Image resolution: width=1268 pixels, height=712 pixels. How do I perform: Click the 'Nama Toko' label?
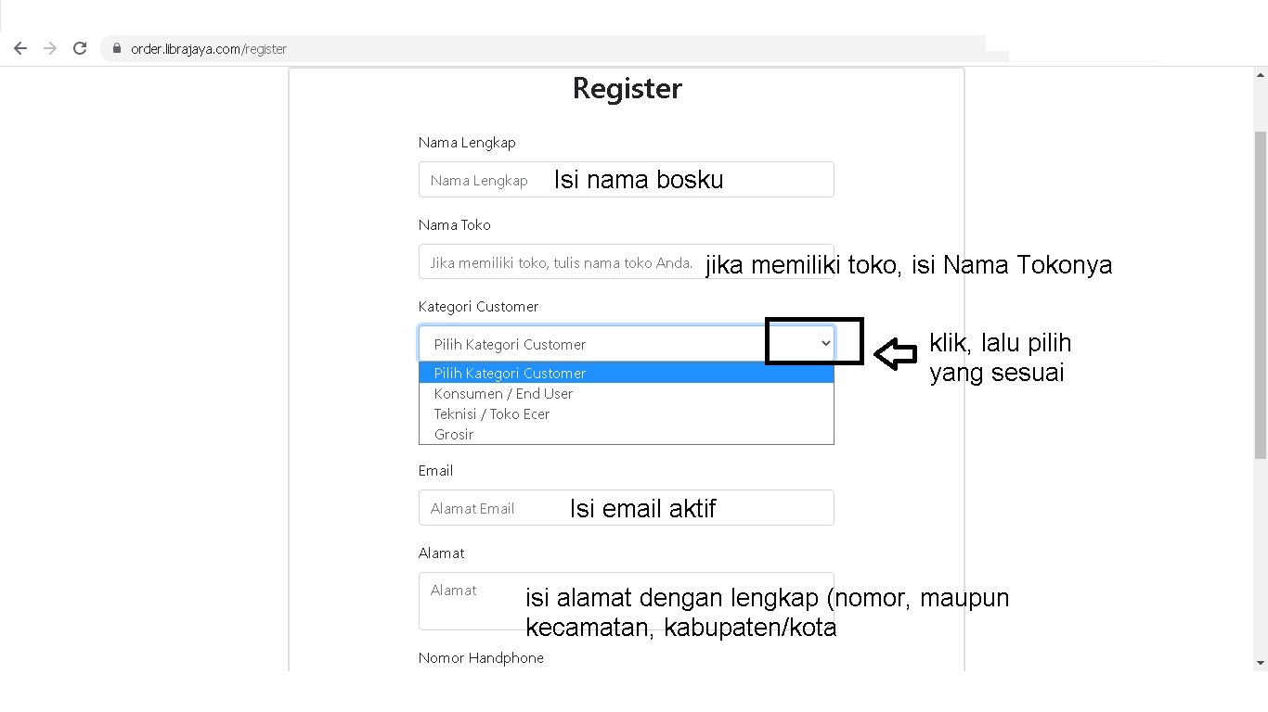[x=455, y=225]
